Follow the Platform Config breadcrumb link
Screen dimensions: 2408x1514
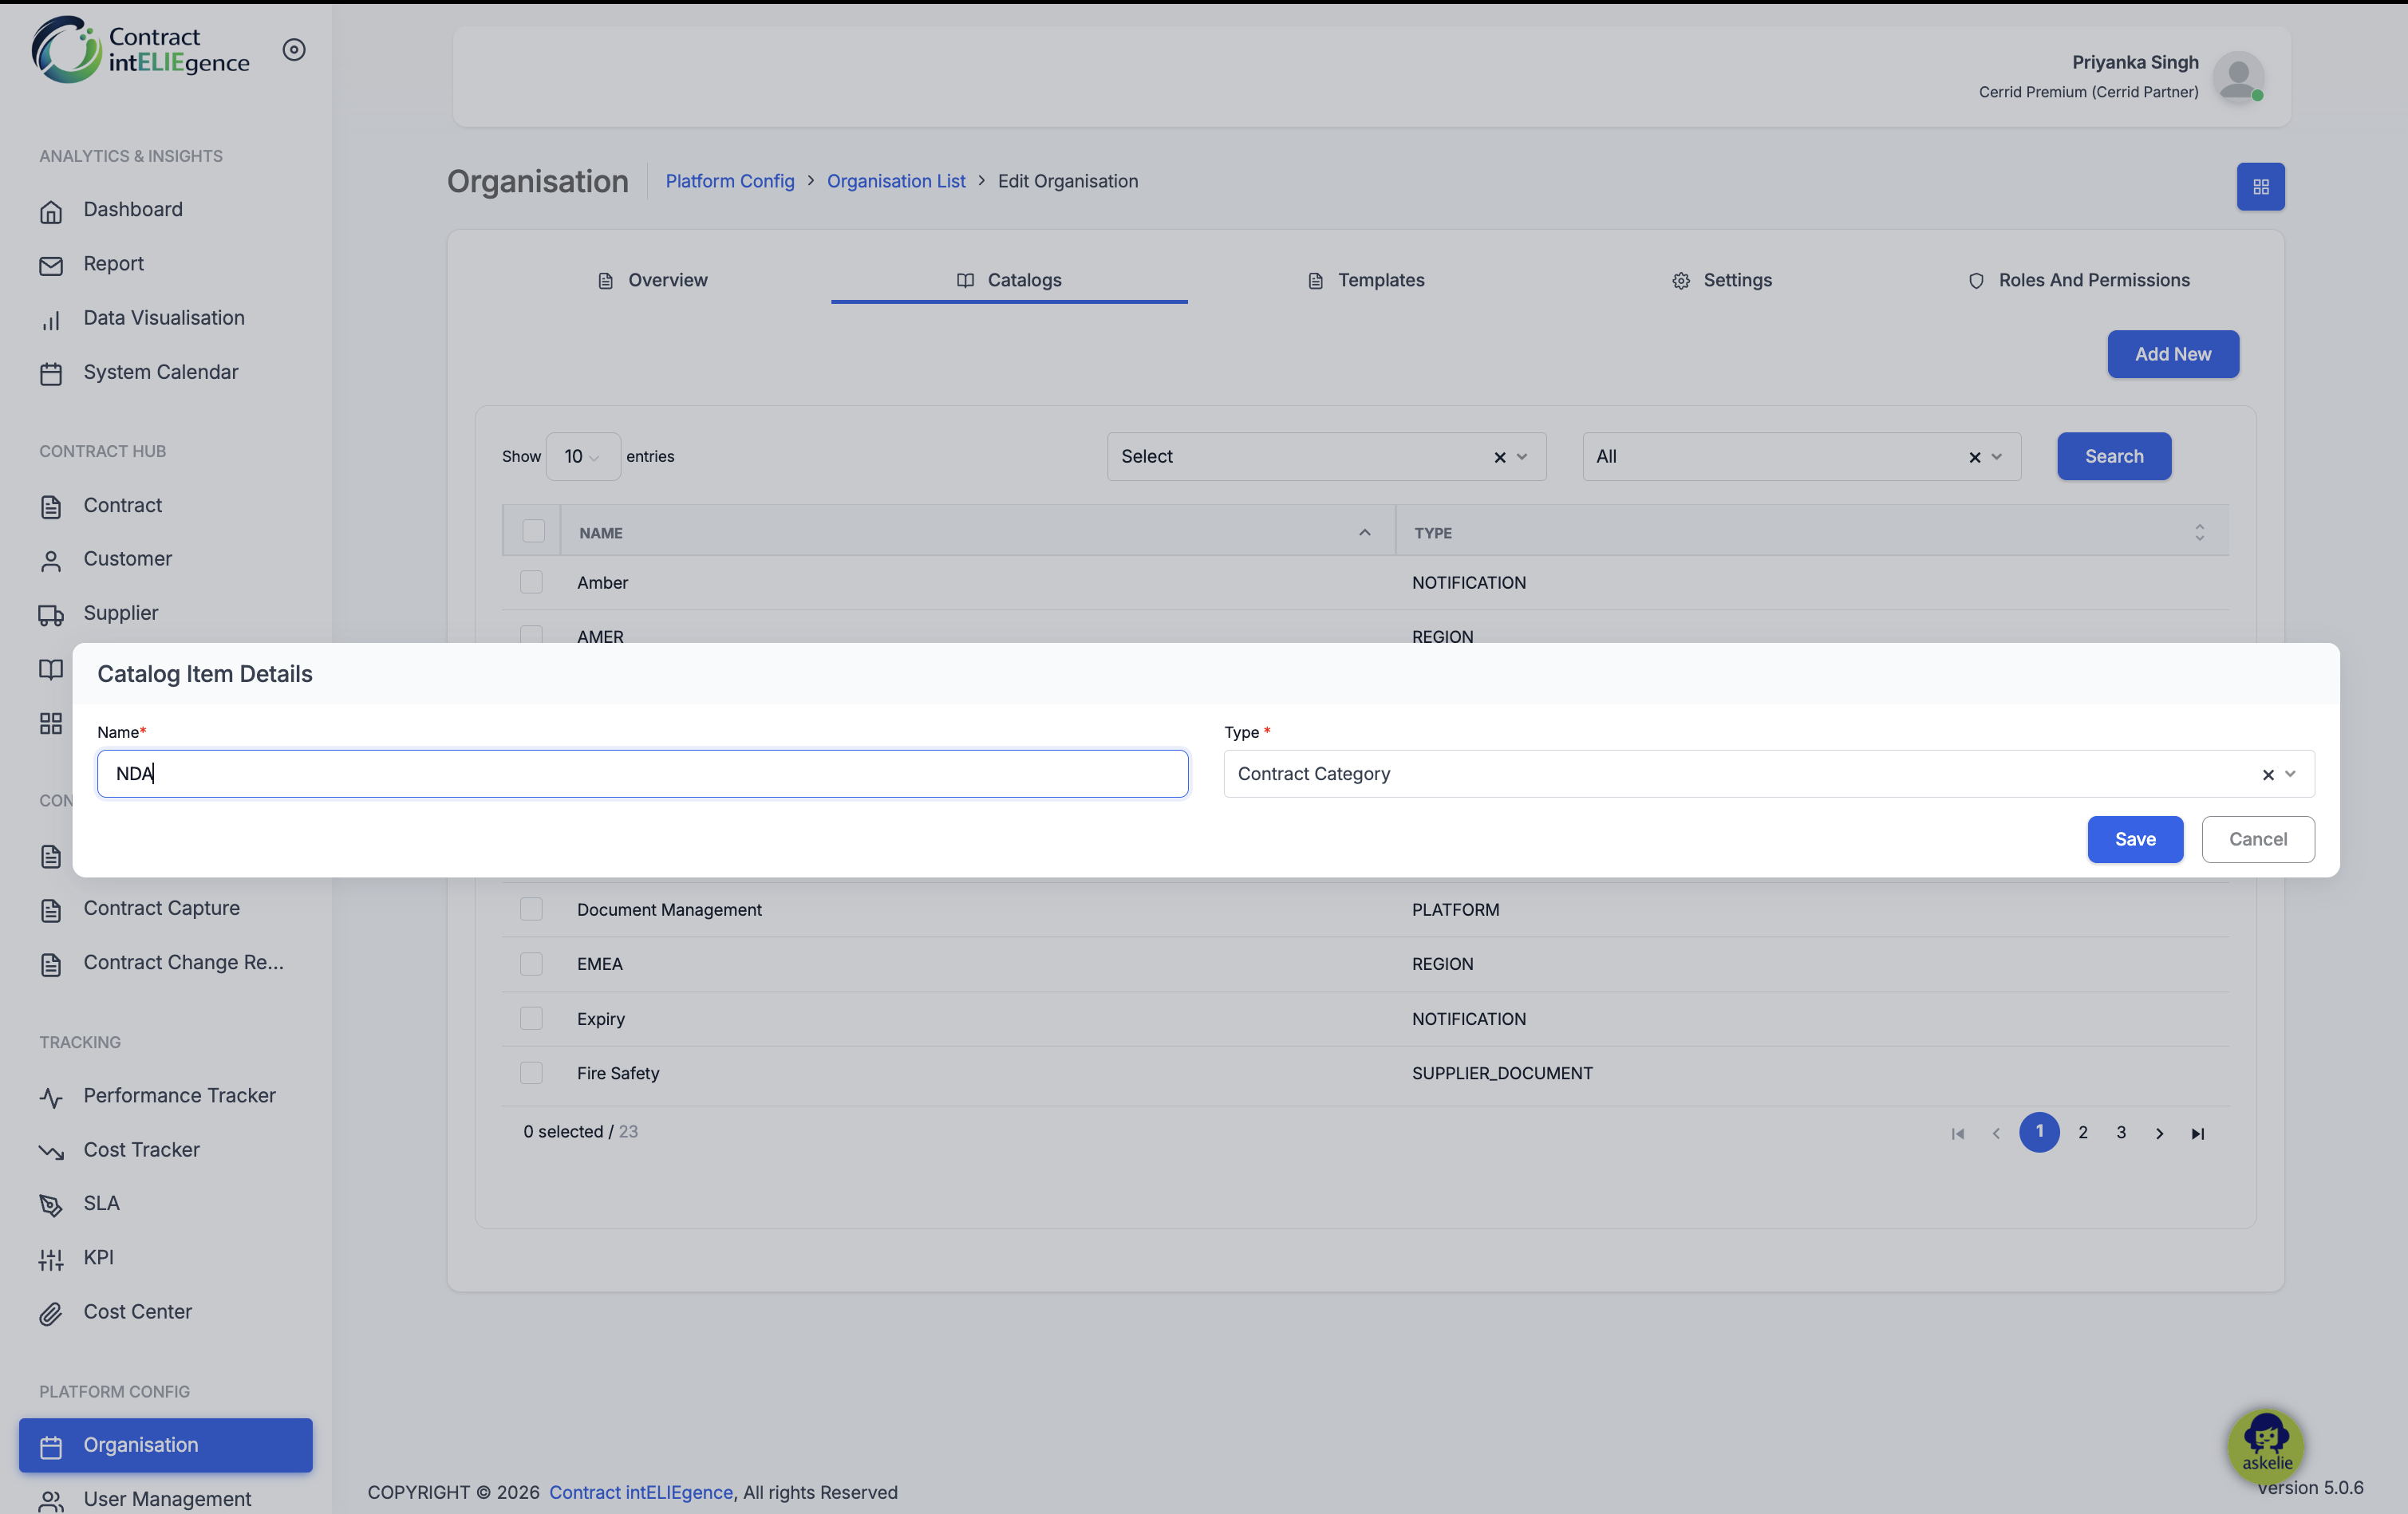pos(730,181)
